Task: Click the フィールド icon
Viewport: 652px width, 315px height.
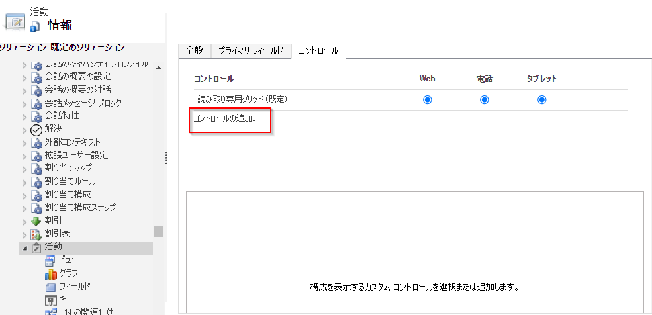Action: [x=50, y=287]
